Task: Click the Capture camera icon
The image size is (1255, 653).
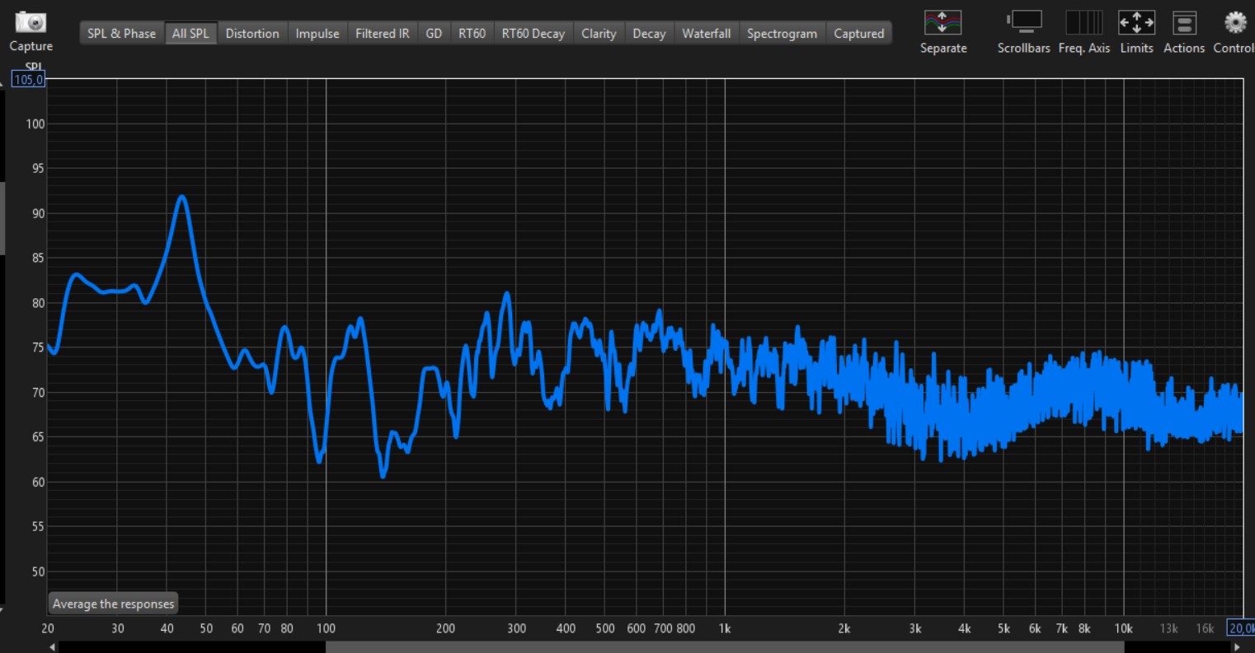Action: tap(31, 22)
